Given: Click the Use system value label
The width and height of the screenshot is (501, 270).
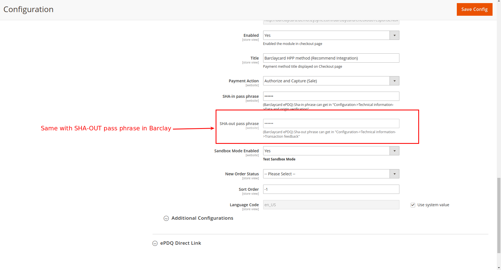Looking at the screenshot, I should click(433, 205).
